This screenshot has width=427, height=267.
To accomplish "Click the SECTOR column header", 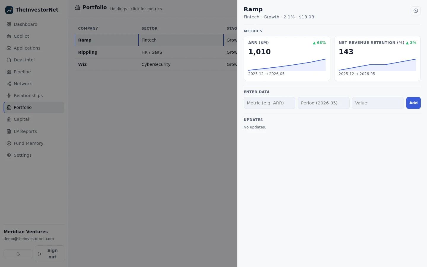I will coord(149,28).
